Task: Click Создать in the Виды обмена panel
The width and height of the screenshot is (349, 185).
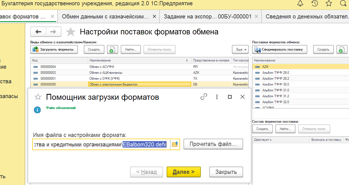Action: pos(94,50)
